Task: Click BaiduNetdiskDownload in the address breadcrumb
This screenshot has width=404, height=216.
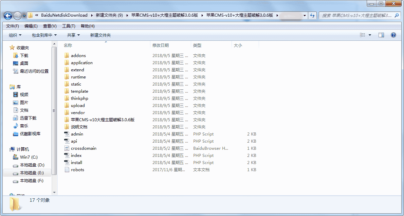Action: coord(65,15)
